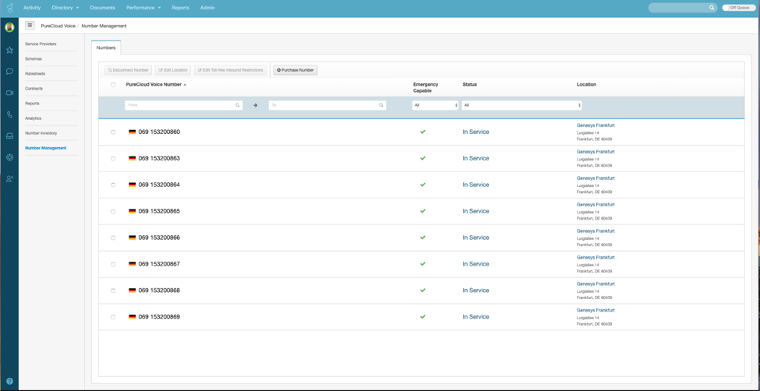Open the Activity menu item

32,8
